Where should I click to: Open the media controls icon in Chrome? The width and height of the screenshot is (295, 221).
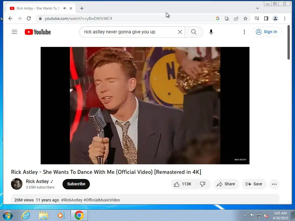[257, 18]
